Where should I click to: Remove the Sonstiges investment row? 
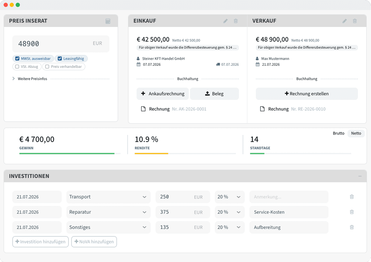point(352,227)
